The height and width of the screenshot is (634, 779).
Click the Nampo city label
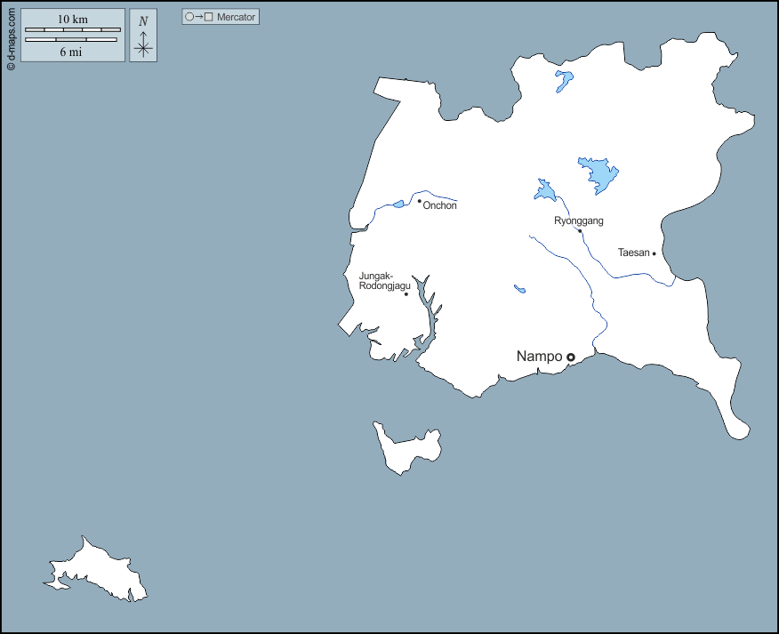tap(539, 357)
